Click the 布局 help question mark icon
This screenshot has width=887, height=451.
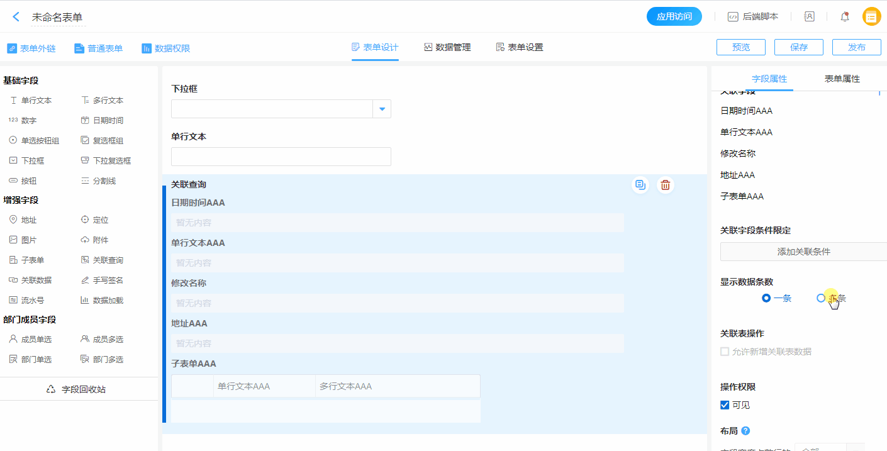[745, 431]
